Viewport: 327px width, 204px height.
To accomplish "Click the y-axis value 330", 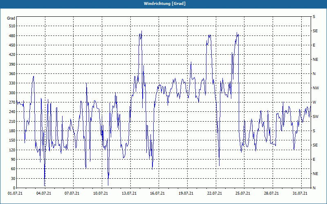I will [12, 83].
